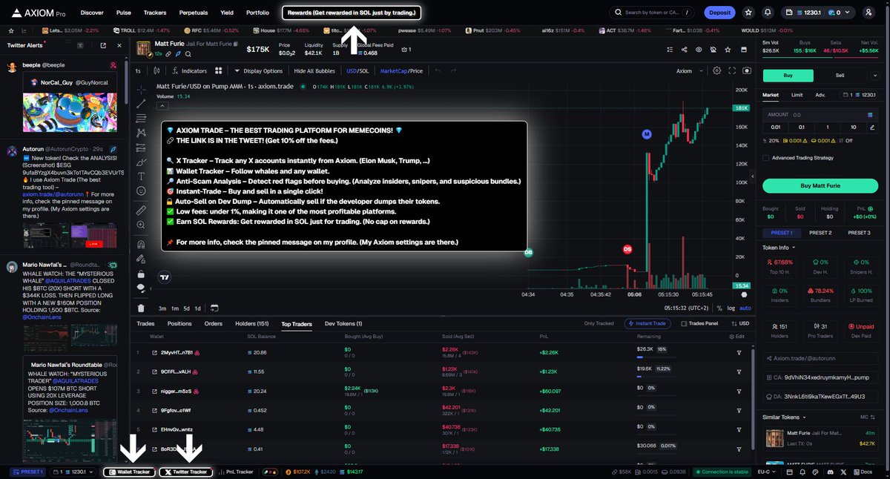
Task: Switch to the Holders (151) tab
Action: pos(252,323)
